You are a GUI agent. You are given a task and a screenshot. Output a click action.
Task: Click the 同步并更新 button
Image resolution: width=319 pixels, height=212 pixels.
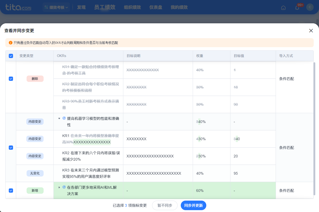tap(194, 205)
